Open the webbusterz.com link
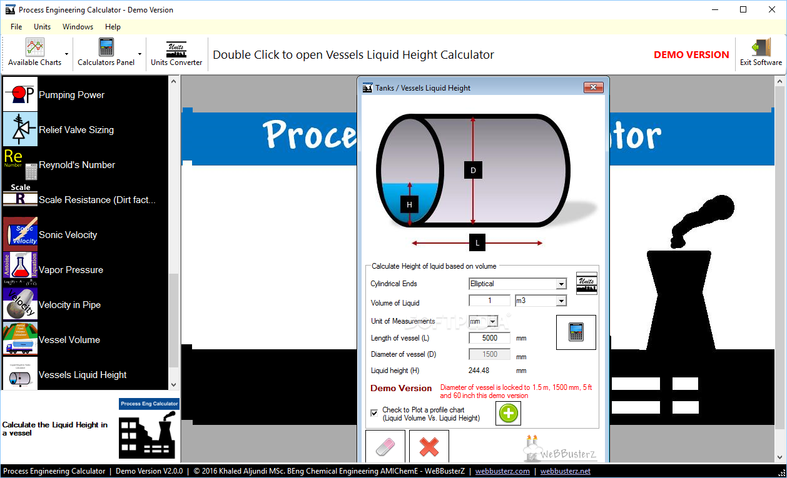The image size is (787, 478). pos(502,471)
